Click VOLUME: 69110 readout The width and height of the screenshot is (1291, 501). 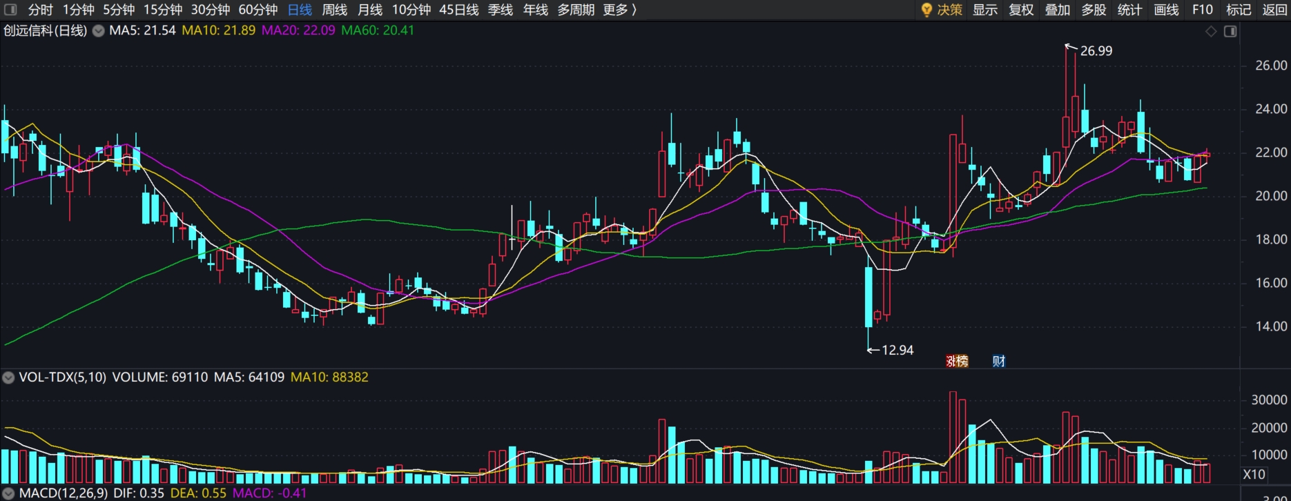point(159,377)
